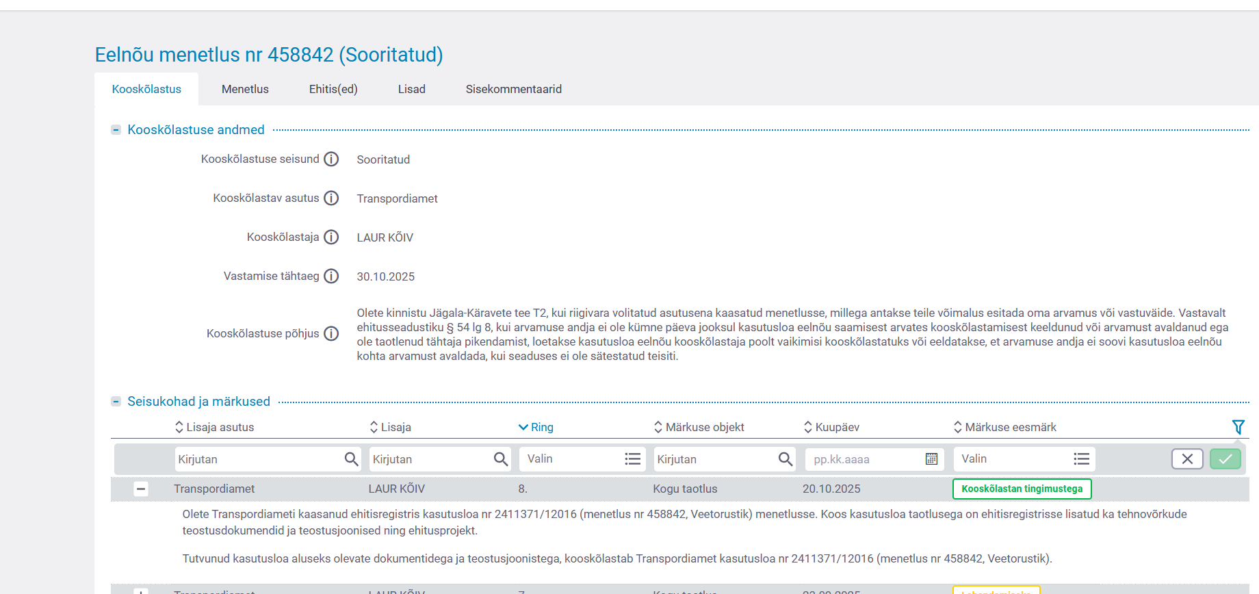Click info icon beside Vastamise tähtaeg

click(x=331, y=276)
